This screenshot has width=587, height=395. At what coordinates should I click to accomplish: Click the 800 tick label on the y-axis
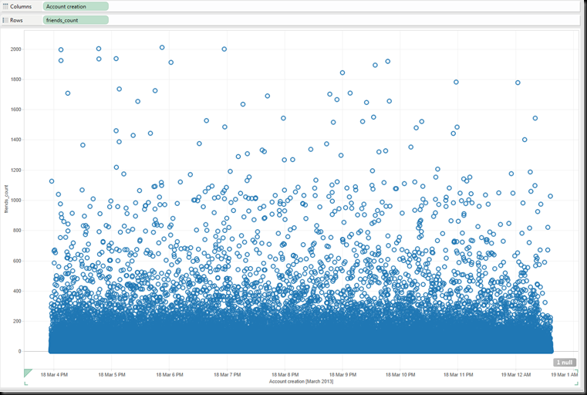[x=17, y=231]
